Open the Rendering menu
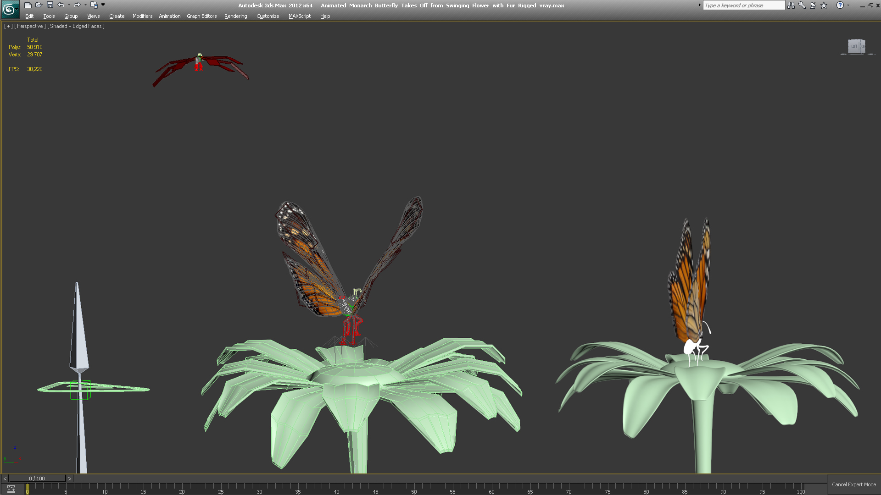Viewport: 881px width, 495px height. [236, 16]
